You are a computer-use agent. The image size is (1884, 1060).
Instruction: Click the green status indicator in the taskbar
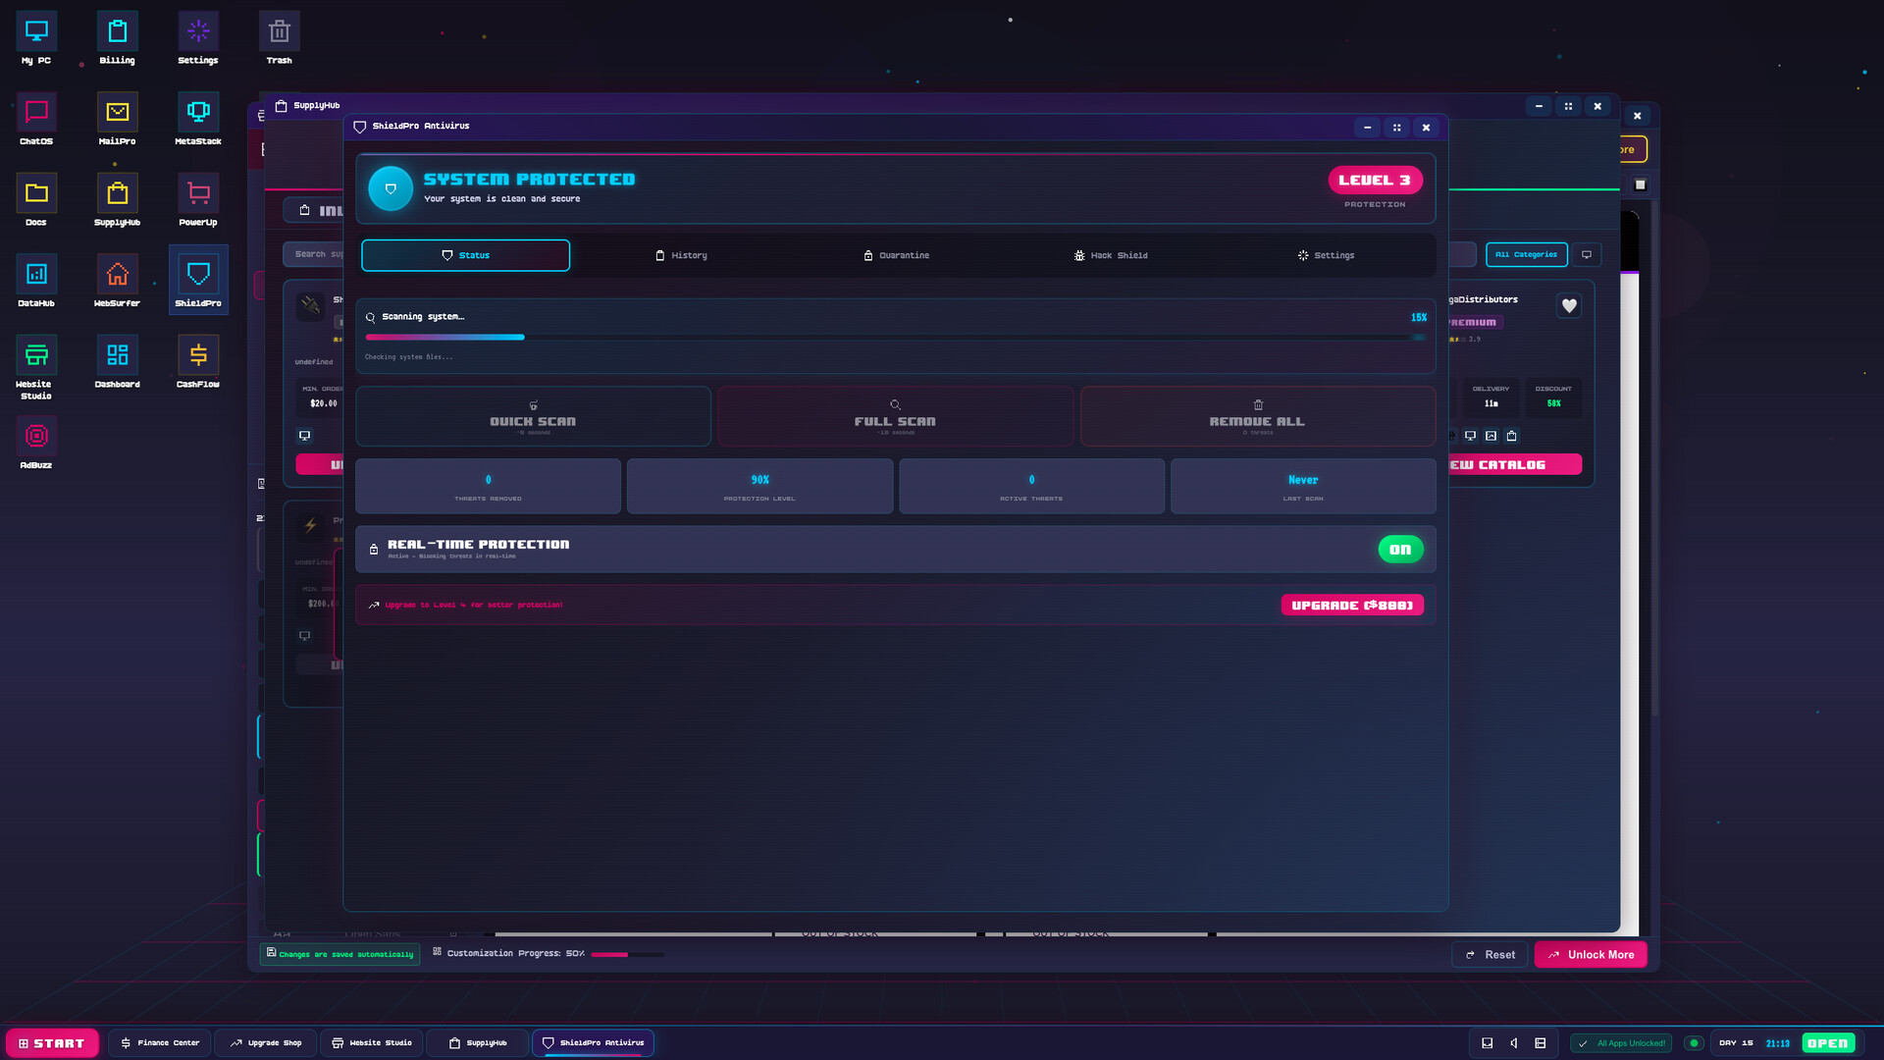(1695, 1042)
